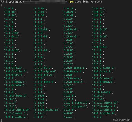Select version '2.4.0'
This screenshot has height=122, width=132.
click(x=39, y=57)
